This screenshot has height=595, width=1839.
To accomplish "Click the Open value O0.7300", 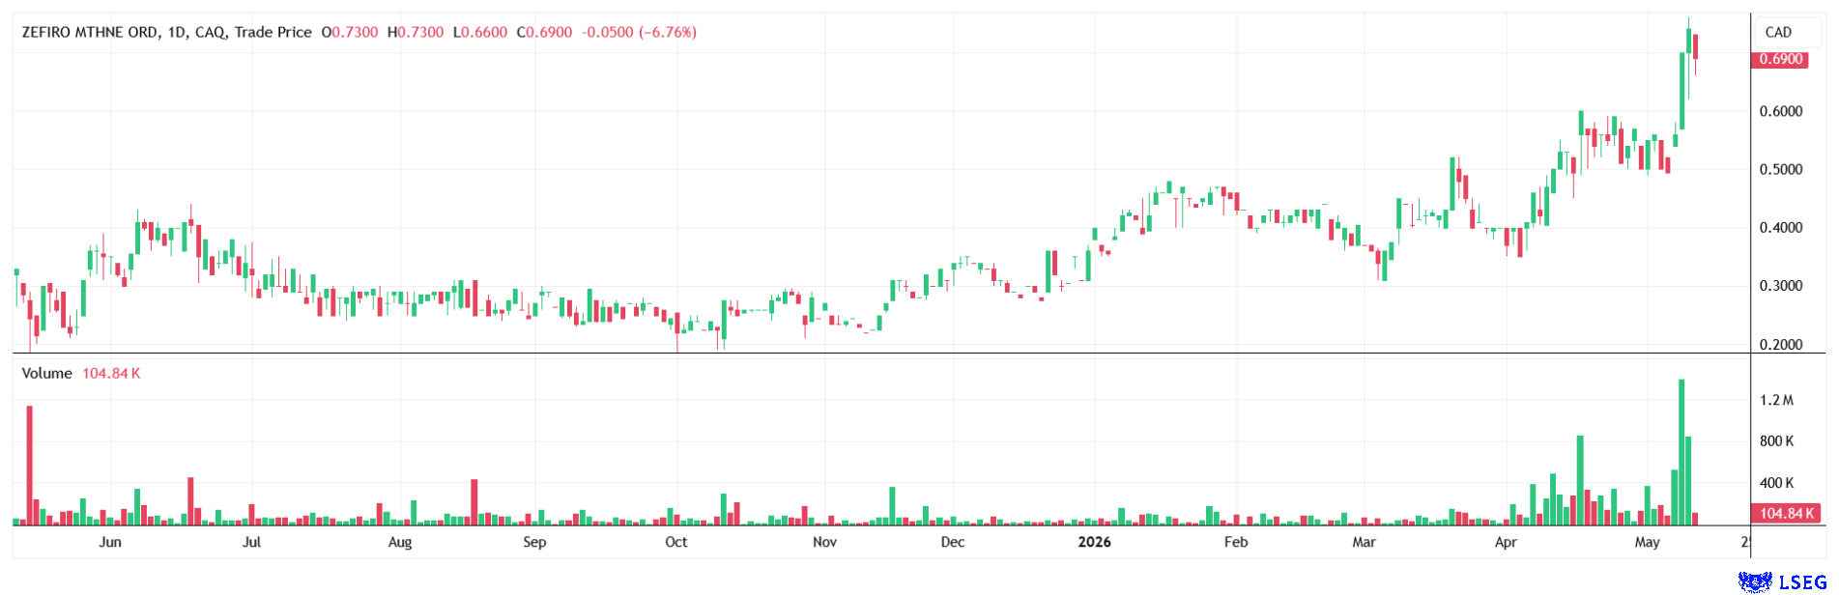I will (x=350, y=32).
